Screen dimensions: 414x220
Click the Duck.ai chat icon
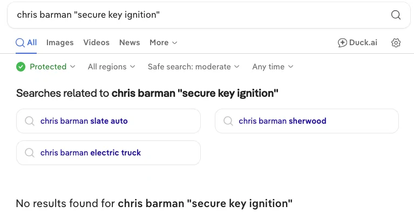tap(342, 43)
